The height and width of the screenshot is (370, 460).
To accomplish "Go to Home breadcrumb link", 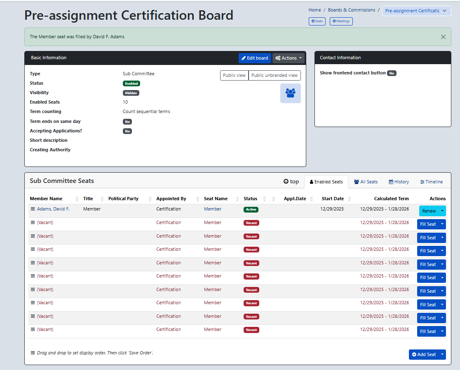I will (314, 10).
